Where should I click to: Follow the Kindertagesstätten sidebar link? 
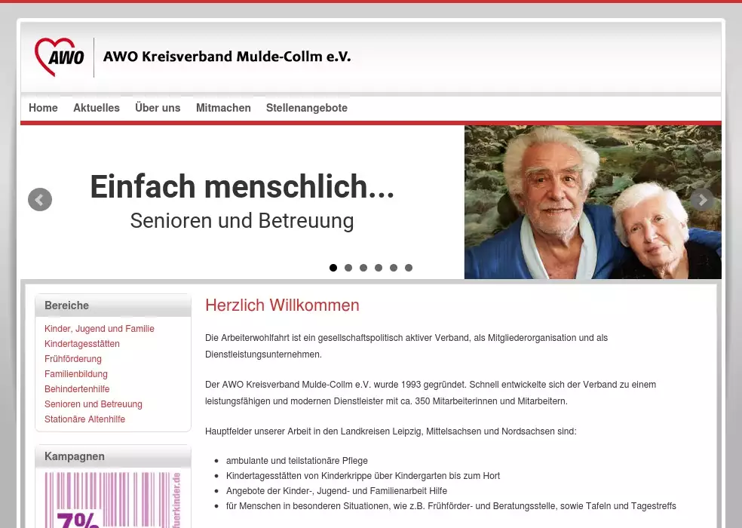(x=82, y=344)
